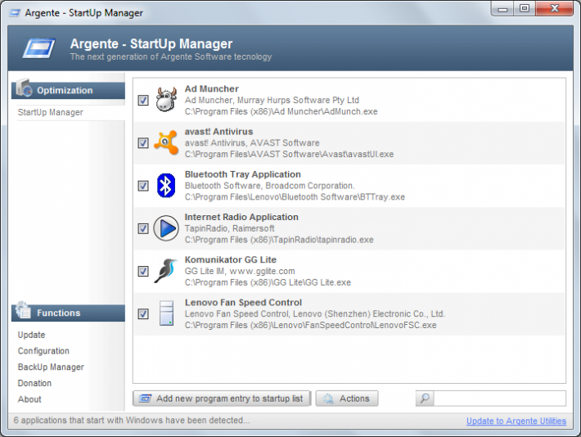
Task: Click the www.gglite.com publisher line
Action: pyautogui.click(x=240, y=271)
